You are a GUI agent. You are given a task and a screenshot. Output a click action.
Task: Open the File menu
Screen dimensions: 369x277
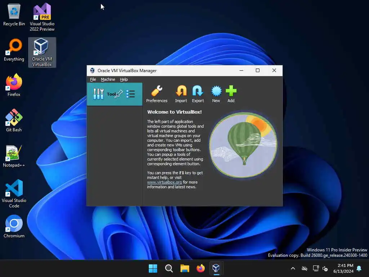93,79
